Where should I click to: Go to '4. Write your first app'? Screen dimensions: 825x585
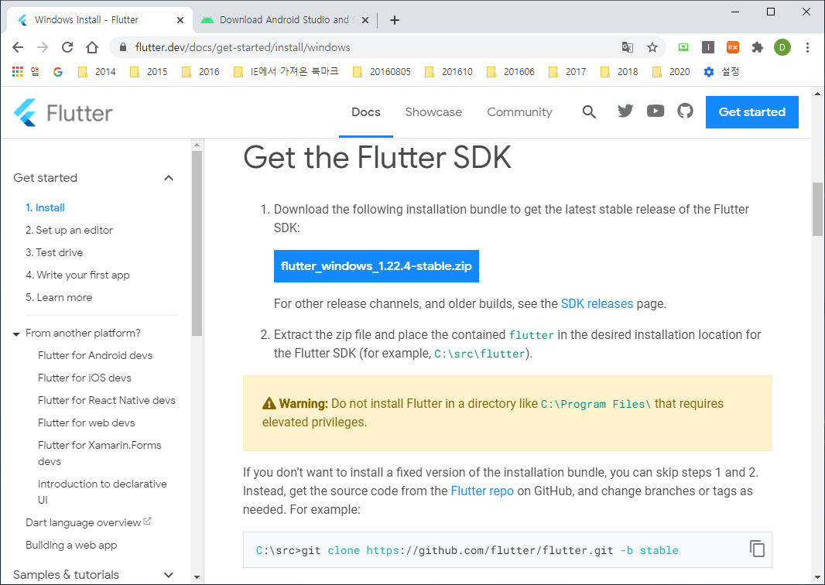[x=77, y=275]
